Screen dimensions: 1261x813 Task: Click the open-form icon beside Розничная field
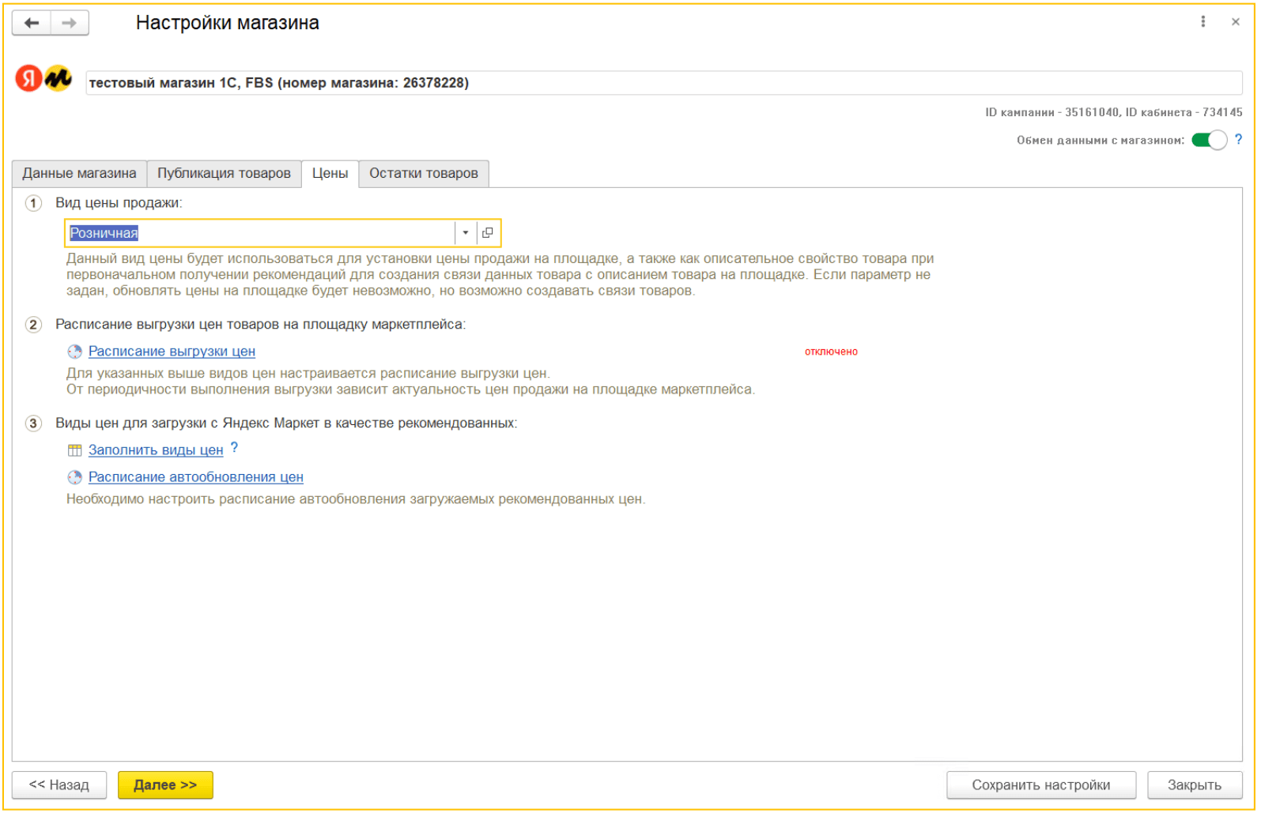(488, 233)
